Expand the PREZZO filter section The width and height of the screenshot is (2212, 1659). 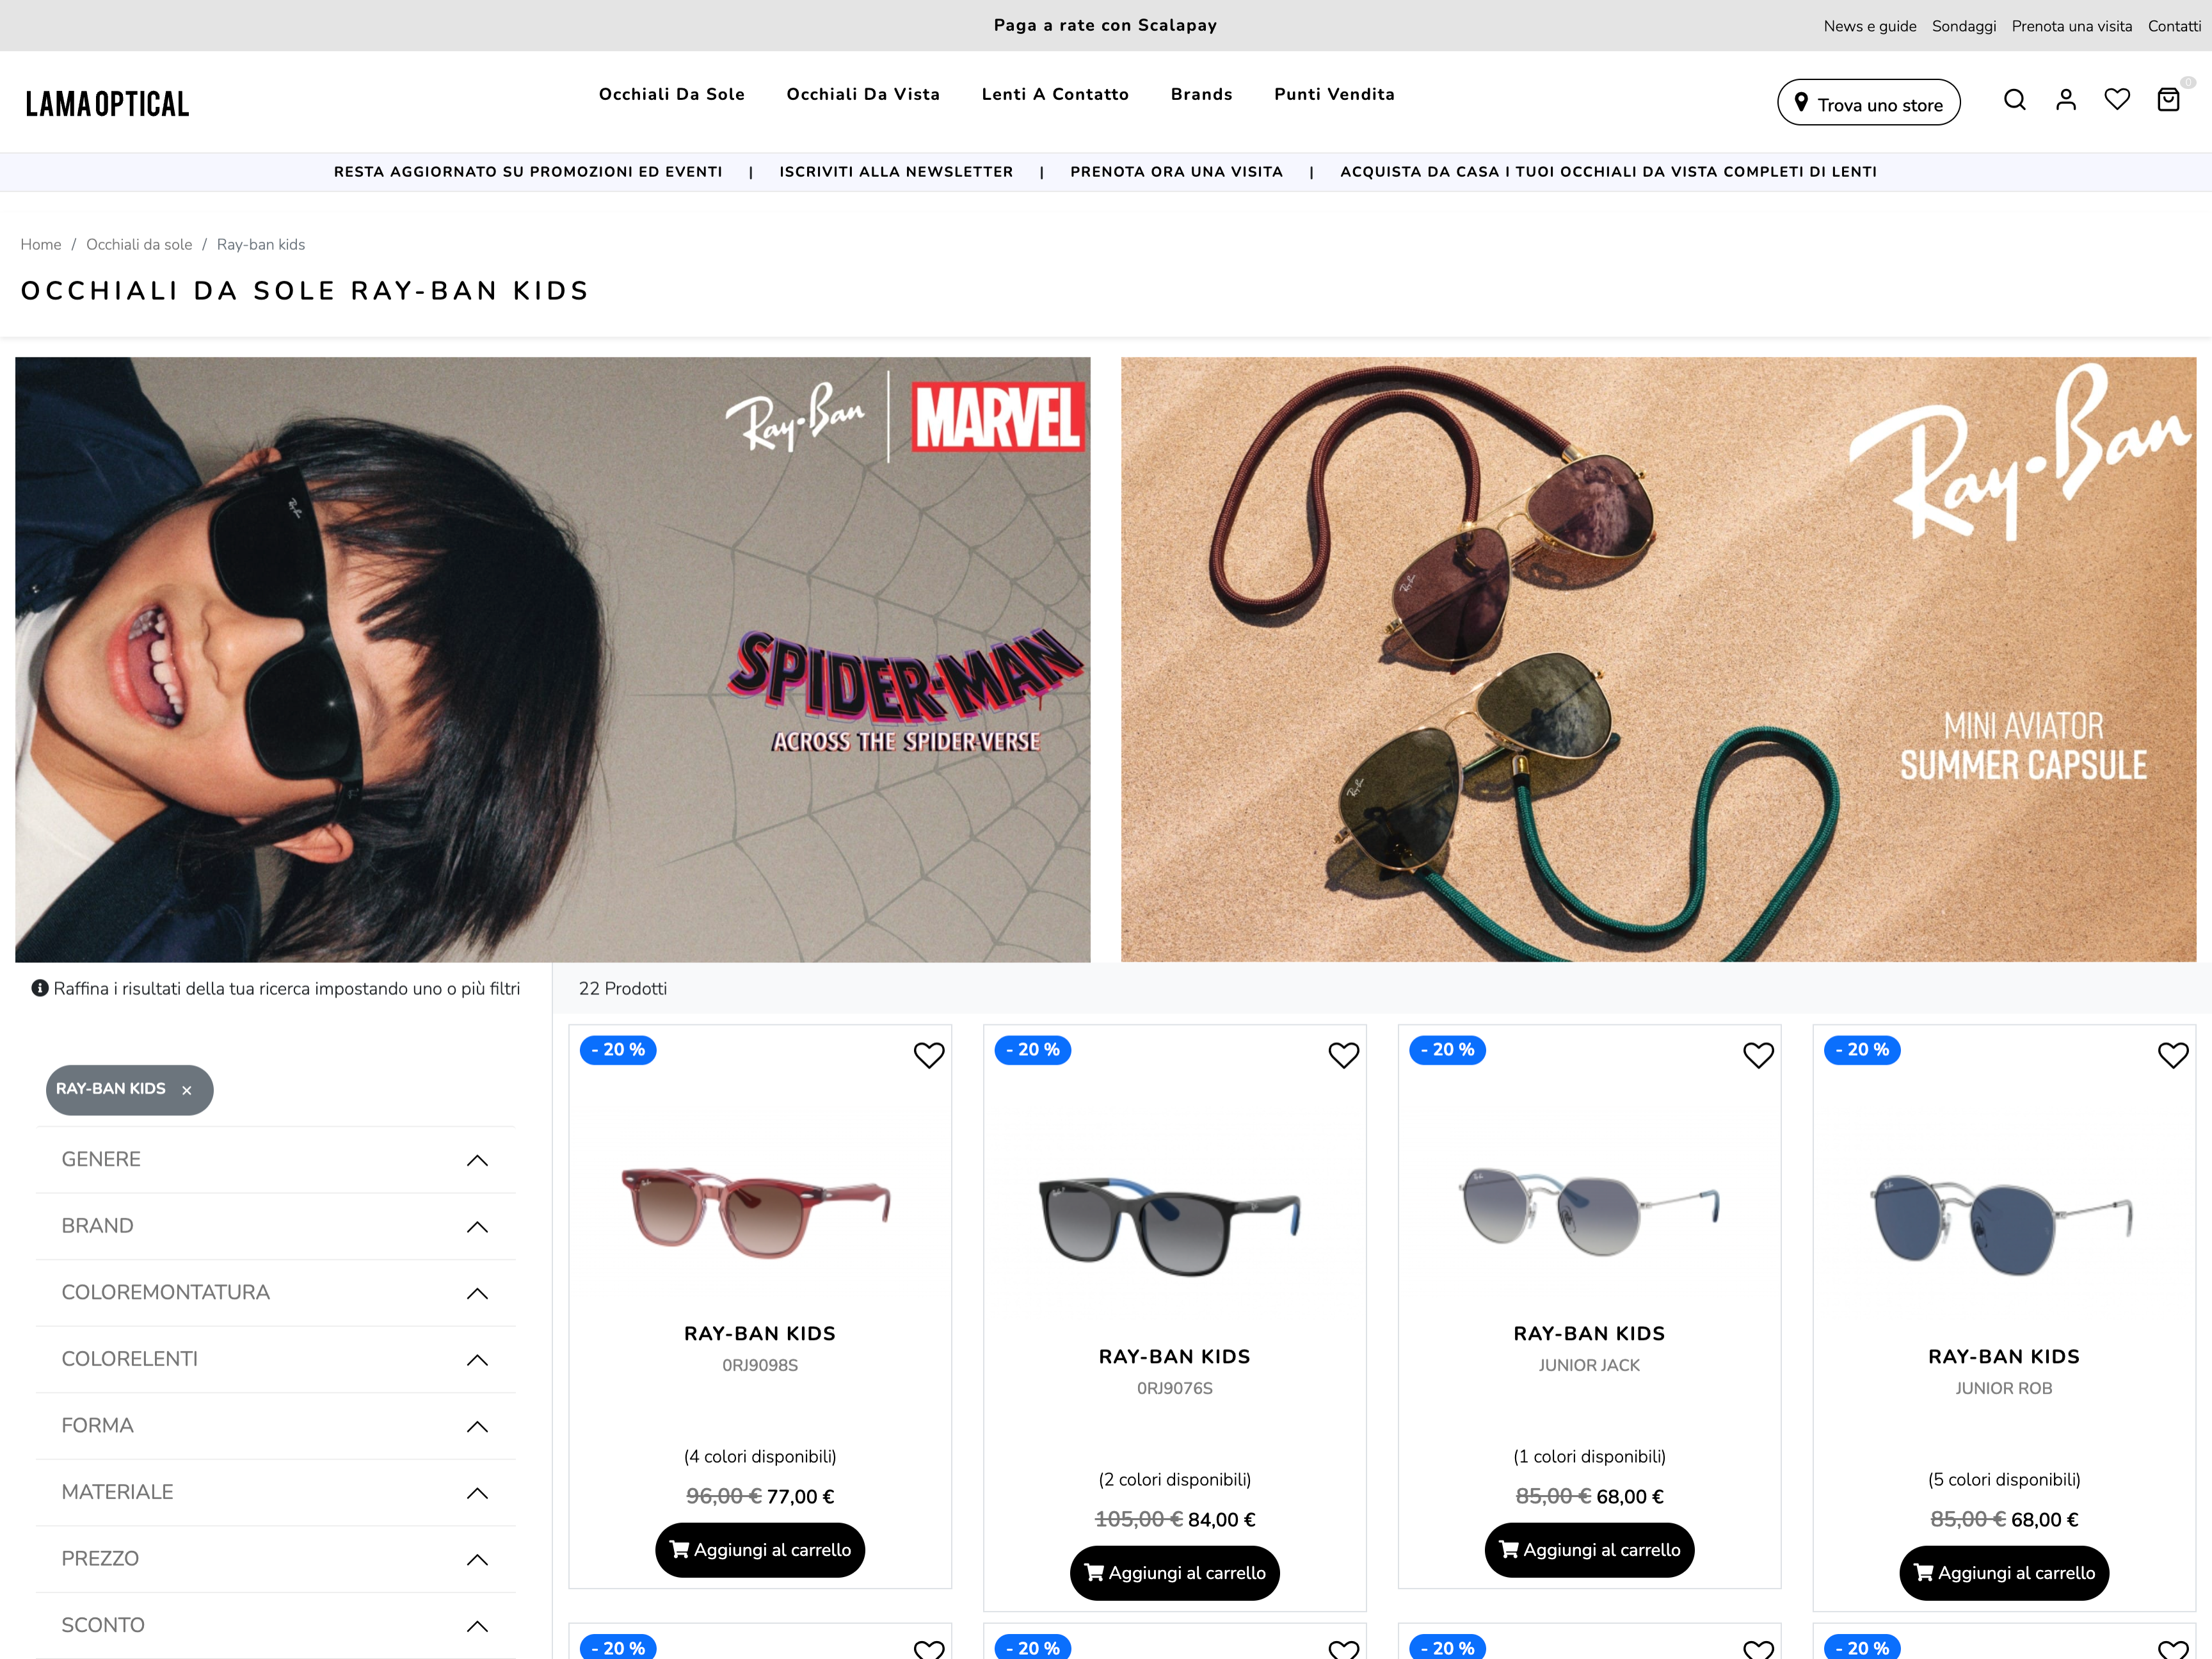[x=275, y=1559]
